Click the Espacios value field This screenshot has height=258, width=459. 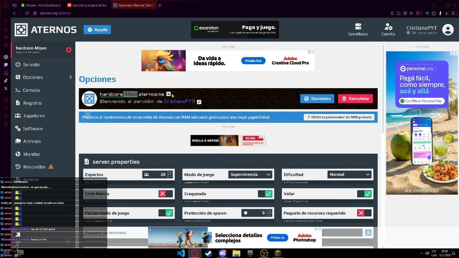(159, 175)
